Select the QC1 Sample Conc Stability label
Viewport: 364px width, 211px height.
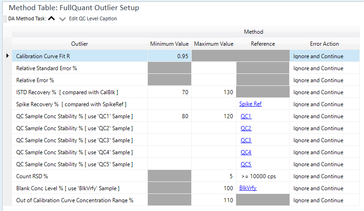74,116
